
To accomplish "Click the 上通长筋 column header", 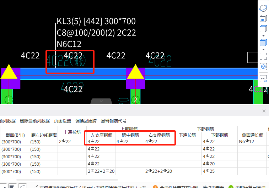I will (x=72, y=132).
